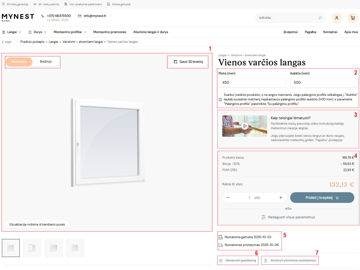Open Apie mus page
Screen dimensions: 360x270
coord(351,32)
